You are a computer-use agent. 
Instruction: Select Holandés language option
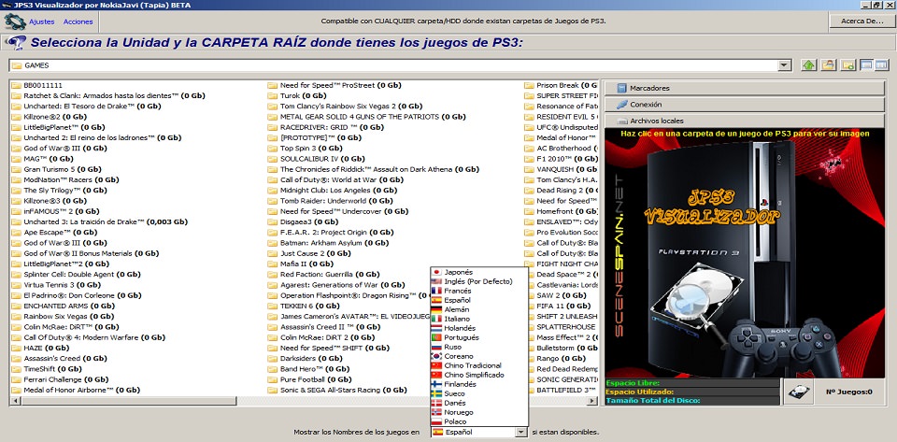tap(478, 328)
